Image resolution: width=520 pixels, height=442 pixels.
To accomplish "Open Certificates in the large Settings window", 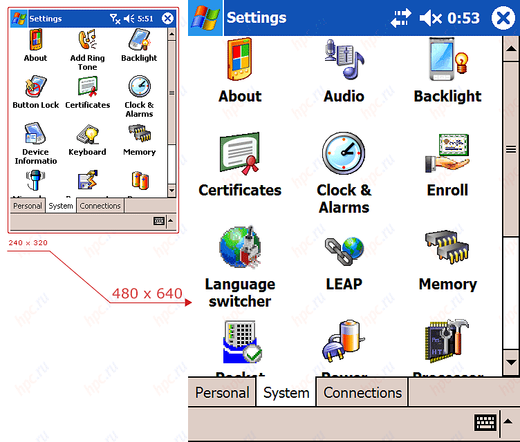I will [x=240, y=164].
